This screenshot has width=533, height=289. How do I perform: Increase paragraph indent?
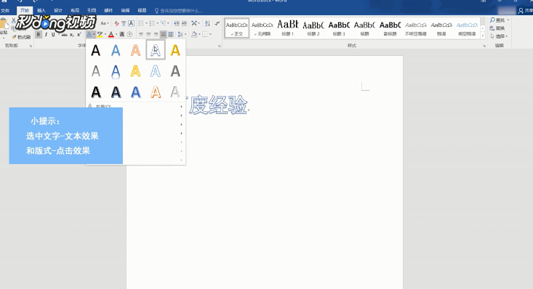coord(184,23)
